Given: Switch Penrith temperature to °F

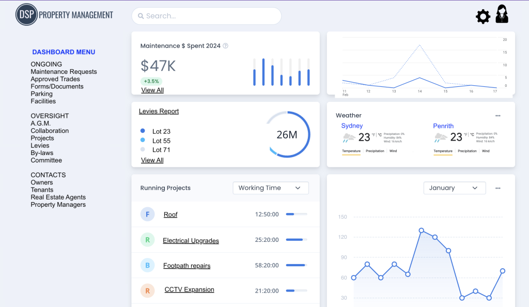Looking at the screenshot, I should click(465, 135).
